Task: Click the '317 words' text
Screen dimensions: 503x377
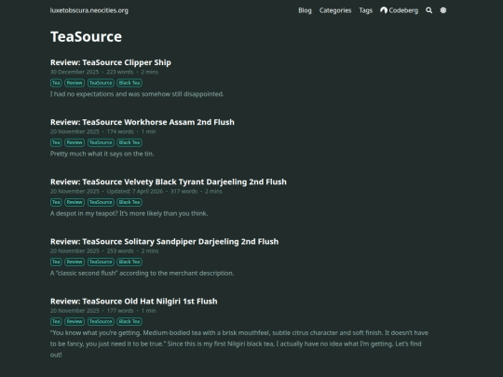Action: [184, 192]
